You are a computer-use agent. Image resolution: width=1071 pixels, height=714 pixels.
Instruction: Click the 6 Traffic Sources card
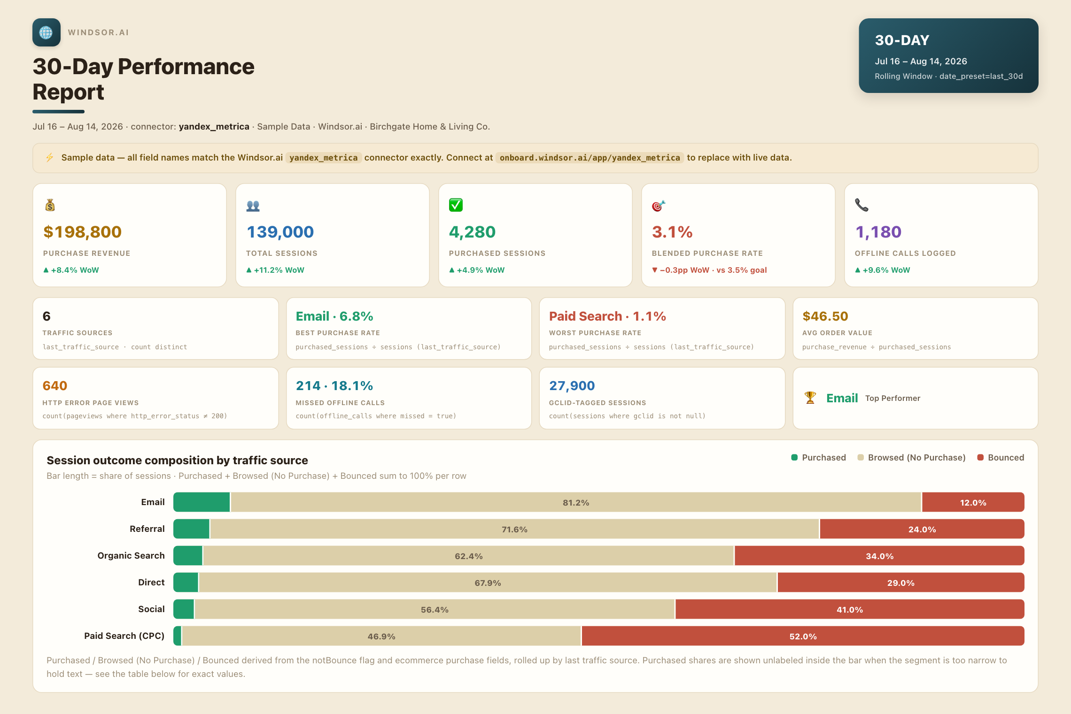coord(155,329)
